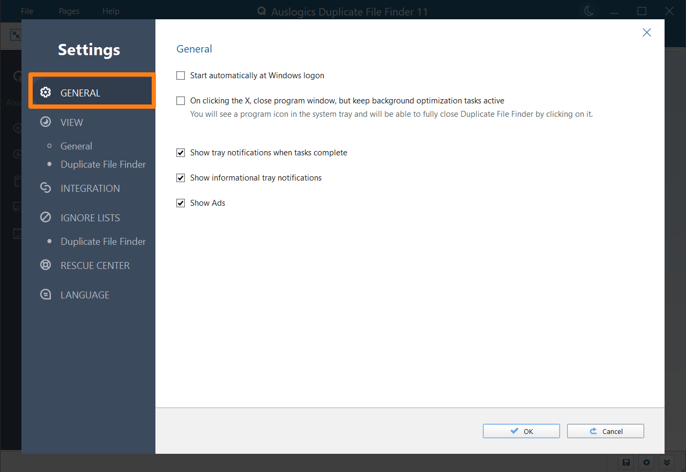Image resolution: width=686 pixels, height=472 pixels.
Task: Select the gear icon beside GENERAL settings
Action: [x=46, y=92]
